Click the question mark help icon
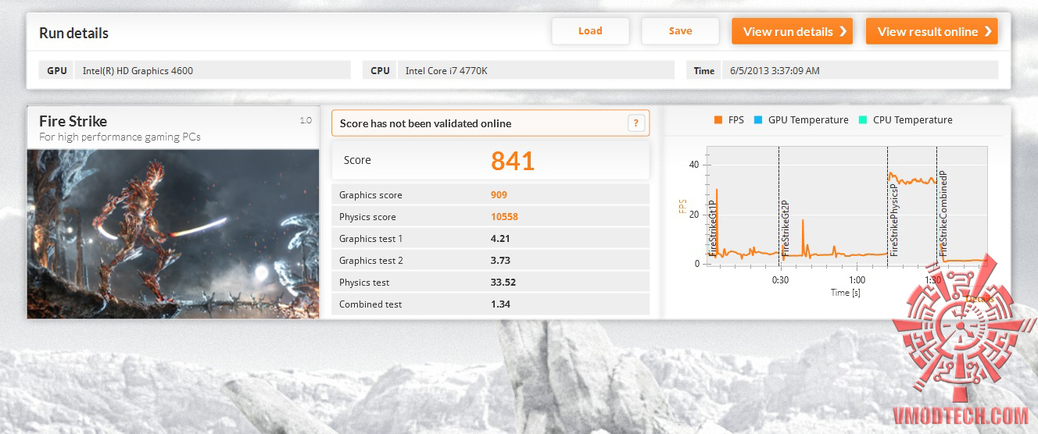Screen dimensions: 1038x434 click(636, 123)
